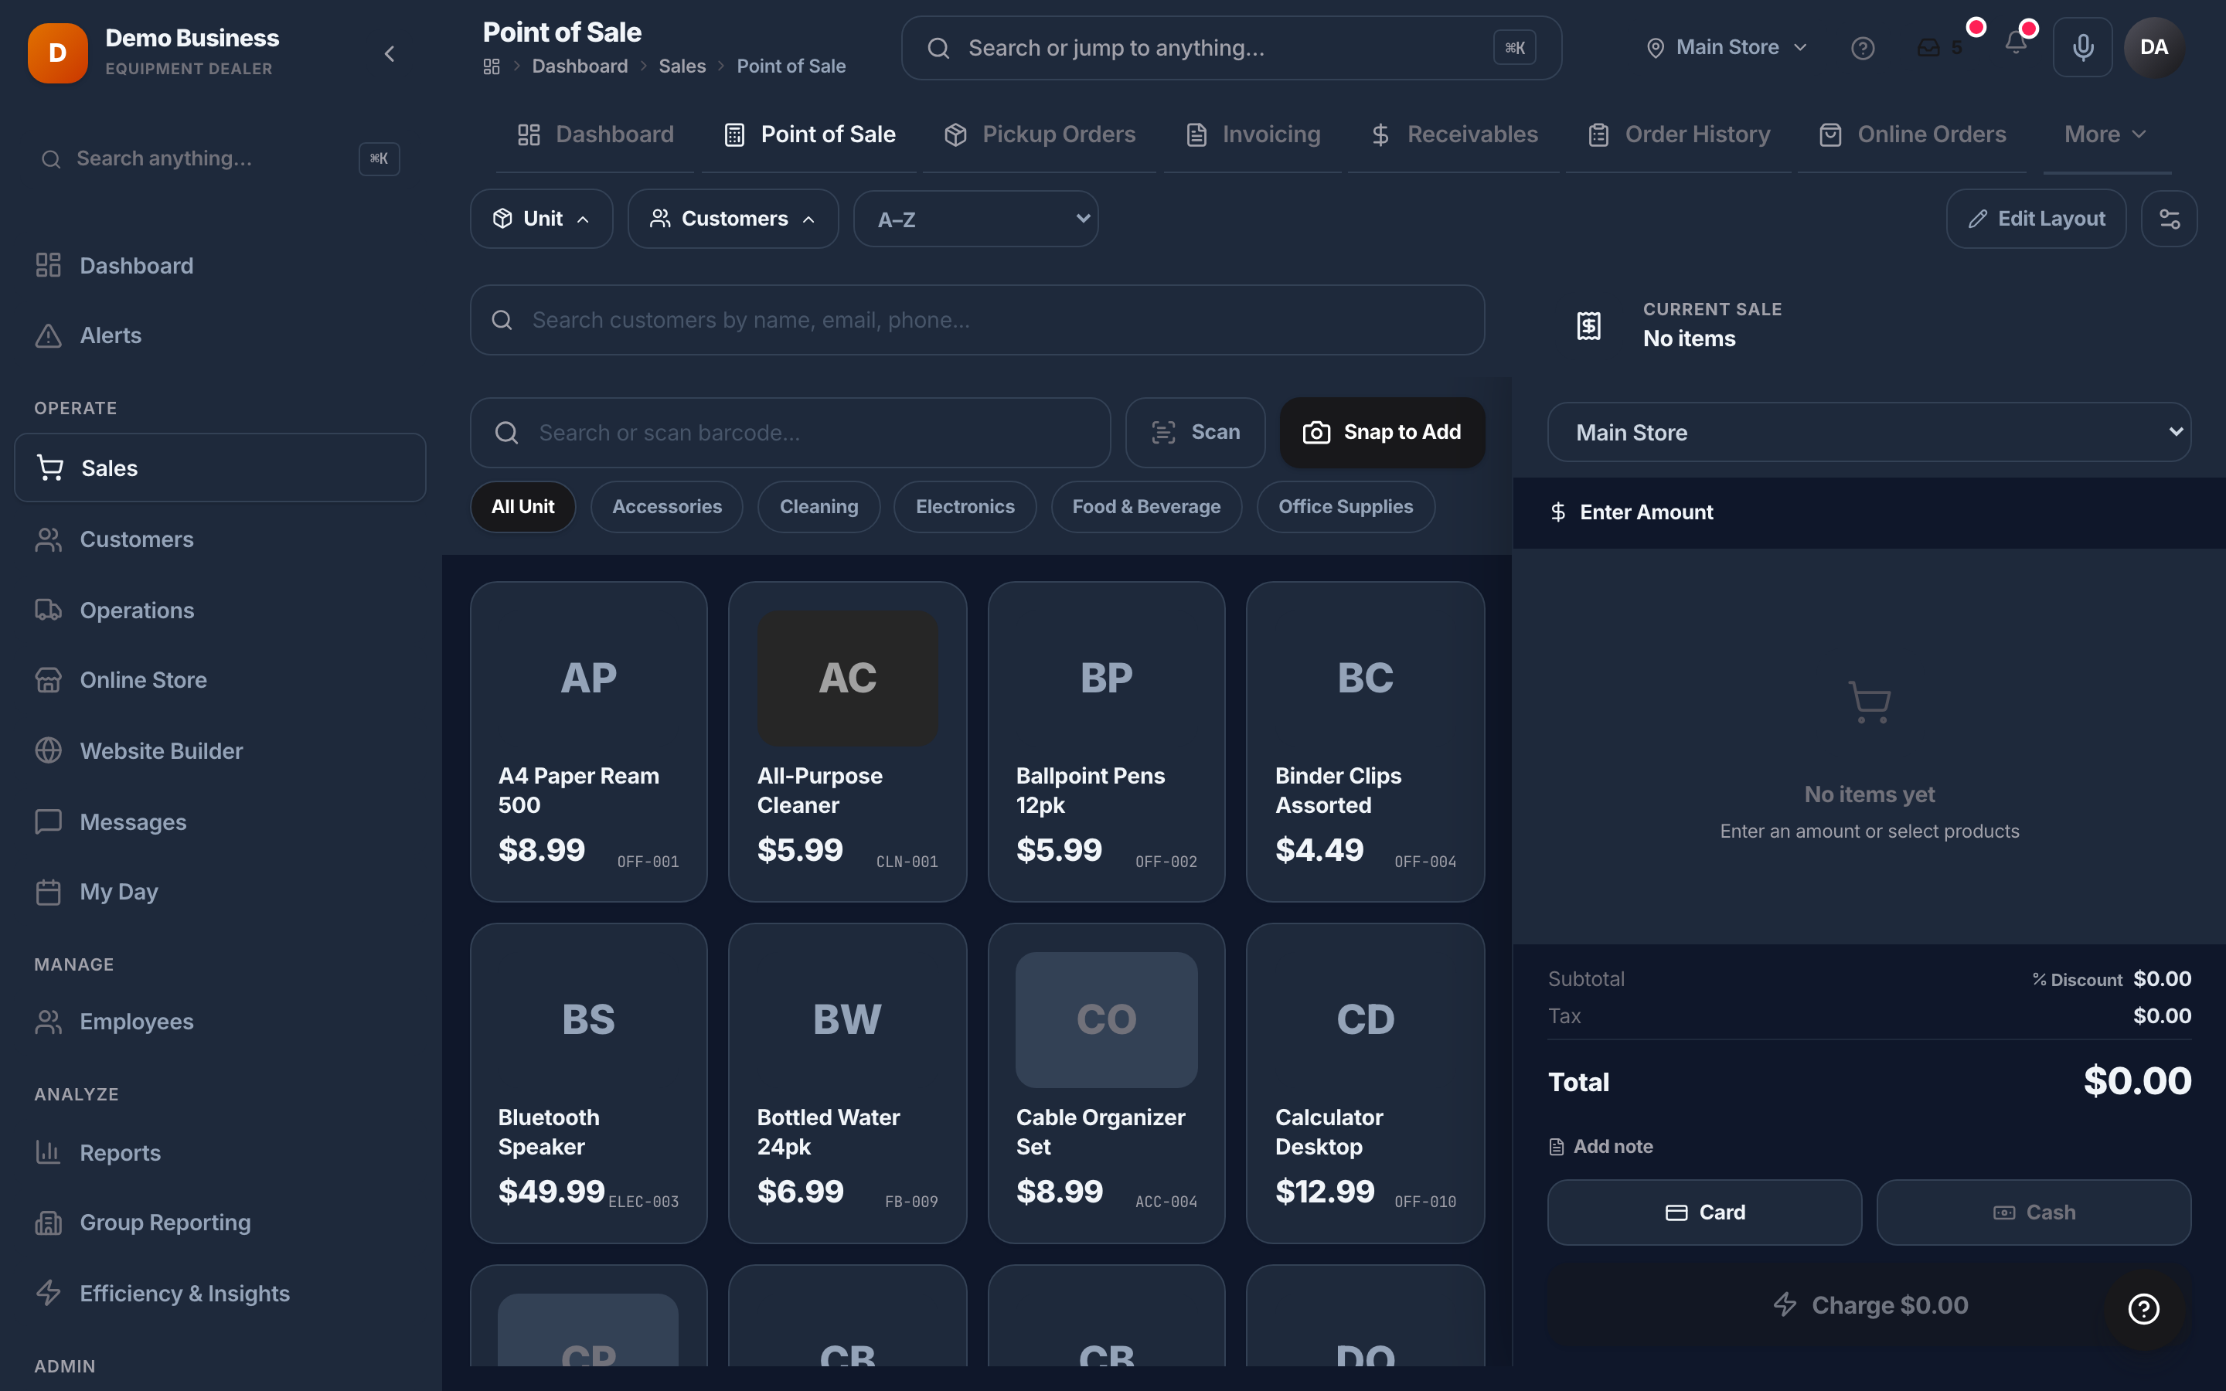Filter products by Office Supplies

click(1345, 507)
